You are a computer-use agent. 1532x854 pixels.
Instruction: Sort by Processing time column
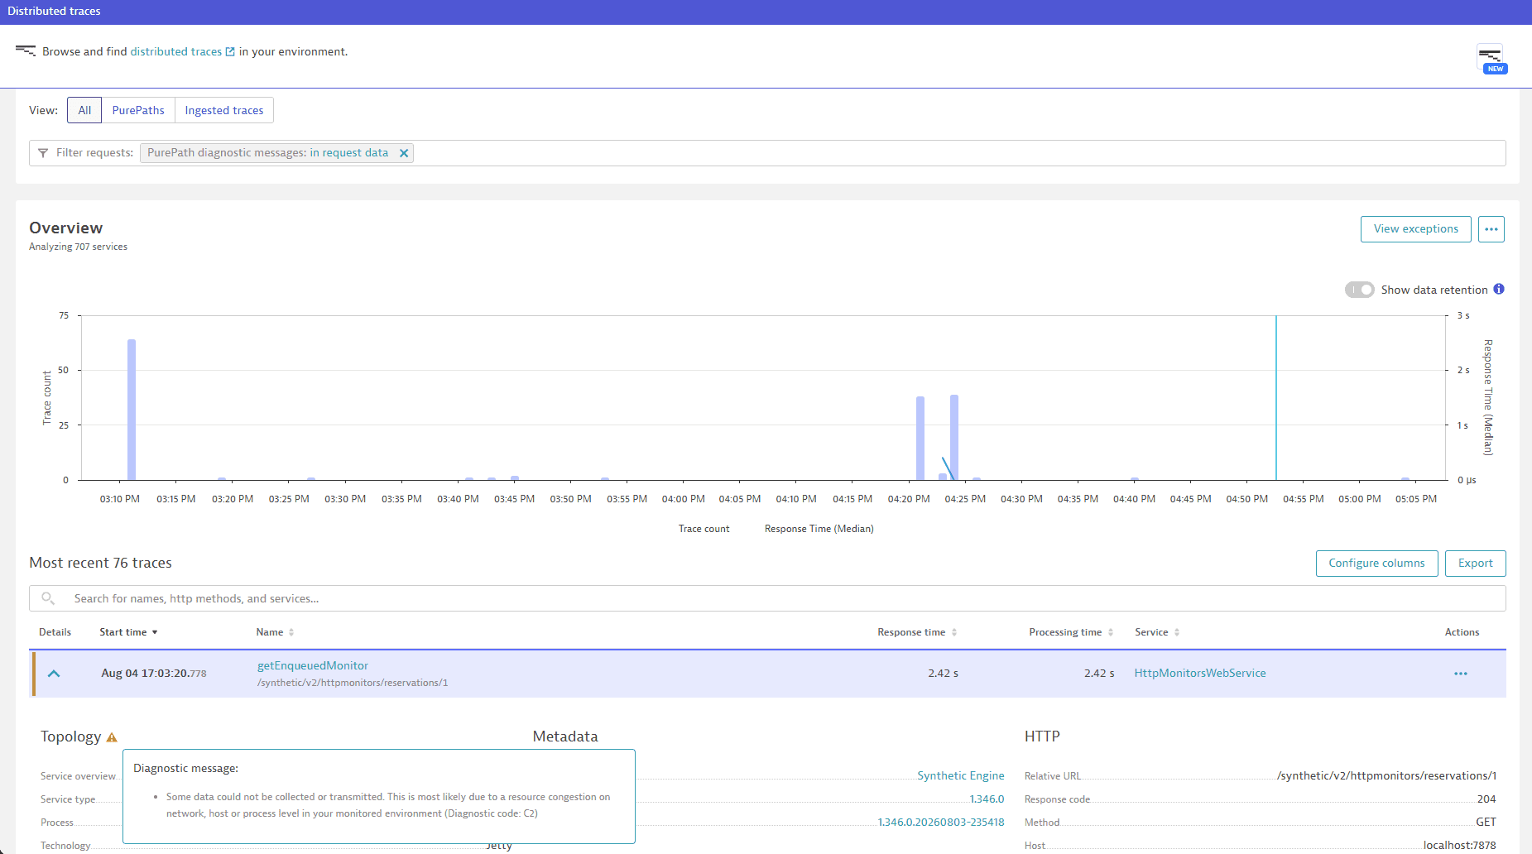(1071, 632)
